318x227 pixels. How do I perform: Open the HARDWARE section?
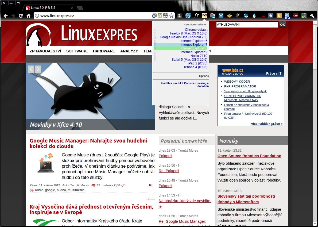104,51
